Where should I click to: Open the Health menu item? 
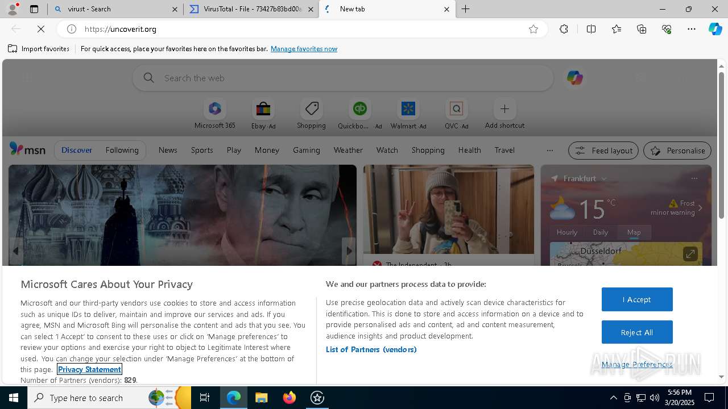point(469,150)
